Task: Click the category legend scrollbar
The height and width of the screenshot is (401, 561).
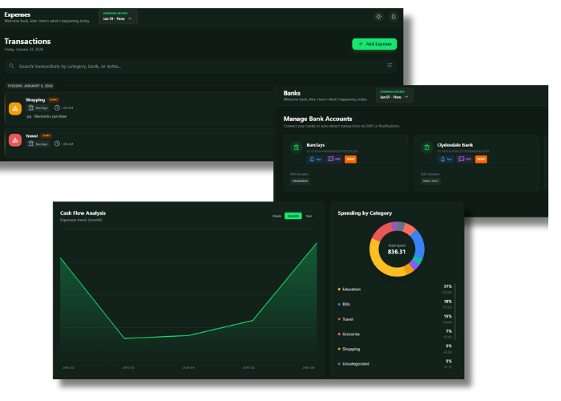Action: point(455,312)
